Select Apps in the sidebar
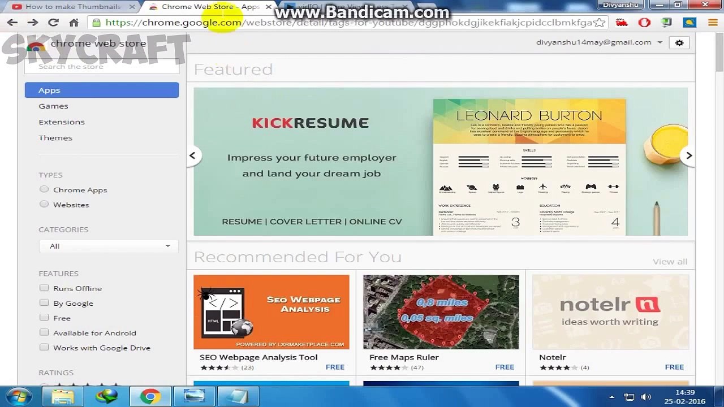This screenshot has height=407, width=724. [102, 90]
